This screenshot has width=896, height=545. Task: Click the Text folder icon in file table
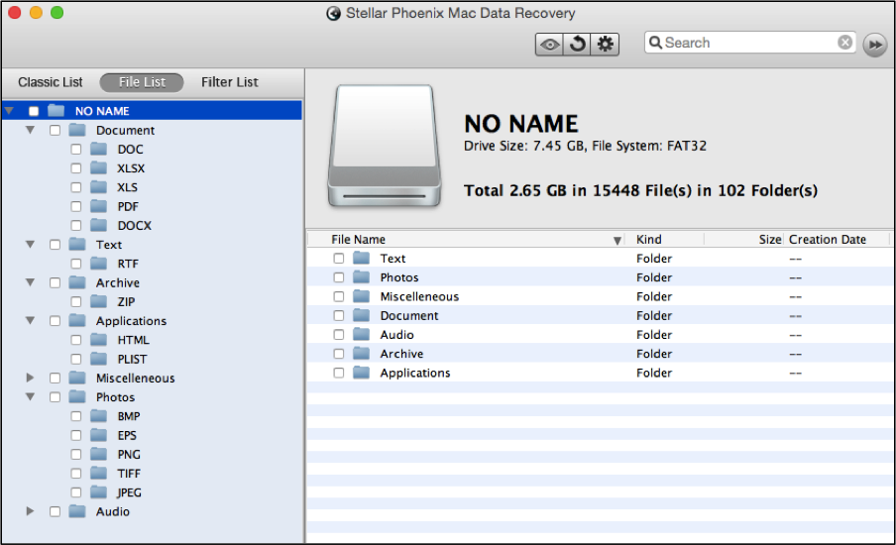pyautogui.click(x=361, y=259)
